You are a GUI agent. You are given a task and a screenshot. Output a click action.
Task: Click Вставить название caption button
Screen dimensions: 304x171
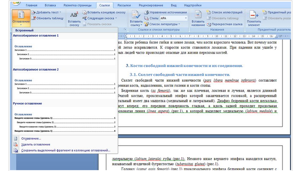pyautogui.click(x=198, y=19)
